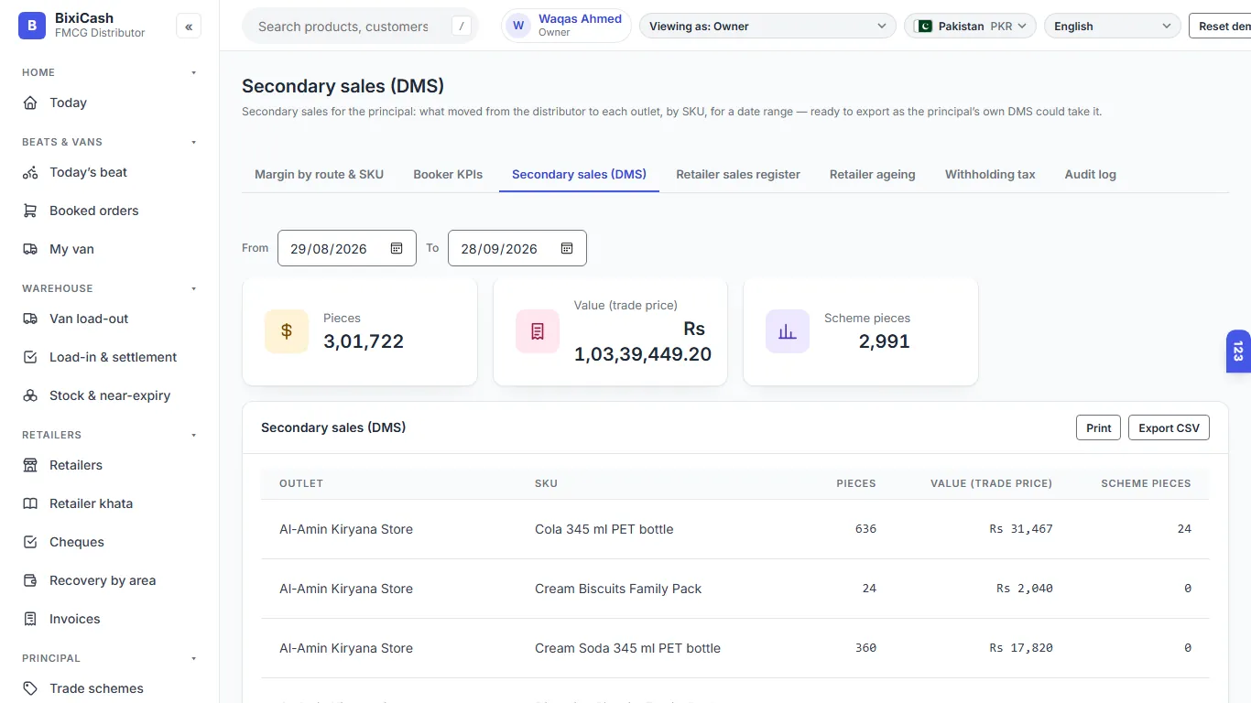Collapse the PRINCIPAL sidebar section
The height and width of the screenshot is (703, 1251).
coord(193,658)
